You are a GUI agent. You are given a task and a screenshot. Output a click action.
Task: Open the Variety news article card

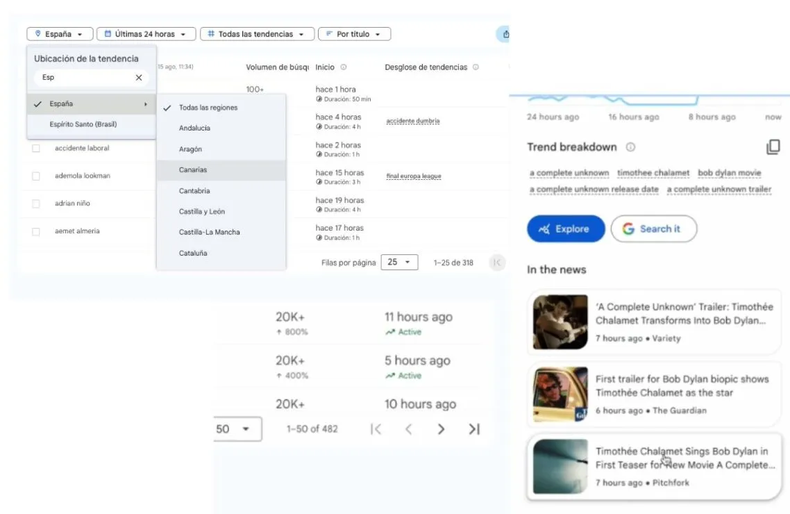point(654,322)
